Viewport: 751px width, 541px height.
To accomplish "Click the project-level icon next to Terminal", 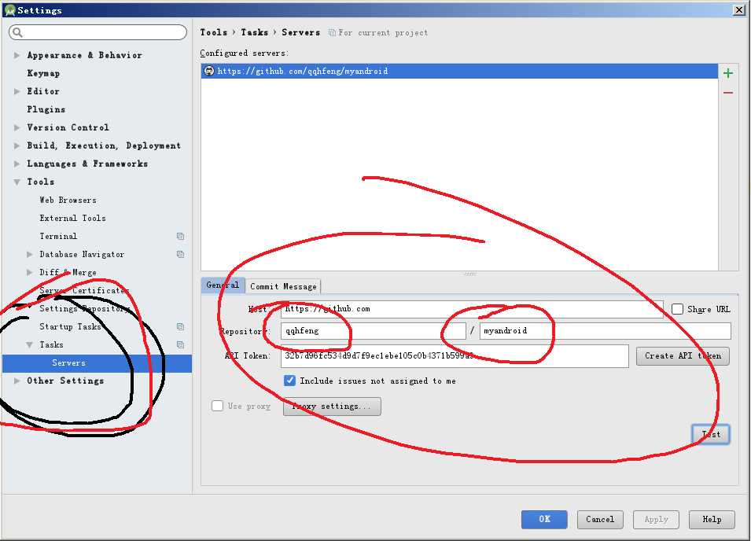I will [180, 236].
